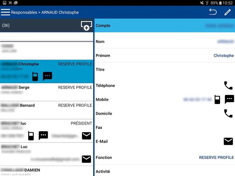Tap the blurred Mobile number in details
Image resolution: width=235 pixels, height=176 pixels.
[197, 99]
